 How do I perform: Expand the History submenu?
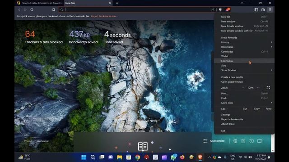(244, 42)
